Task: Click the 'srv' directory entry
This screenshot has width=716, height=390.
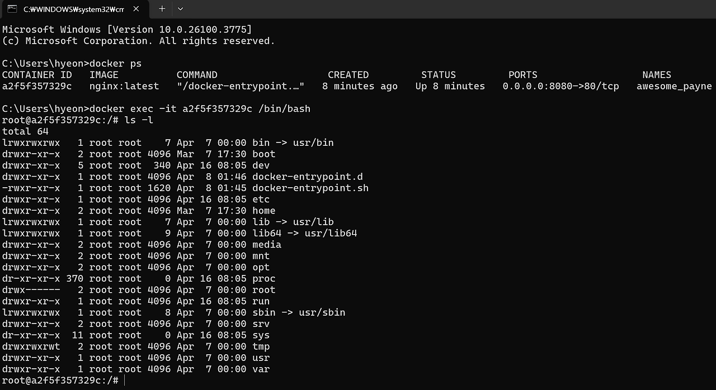Action: pyautogui.click(x=261, y=324)
